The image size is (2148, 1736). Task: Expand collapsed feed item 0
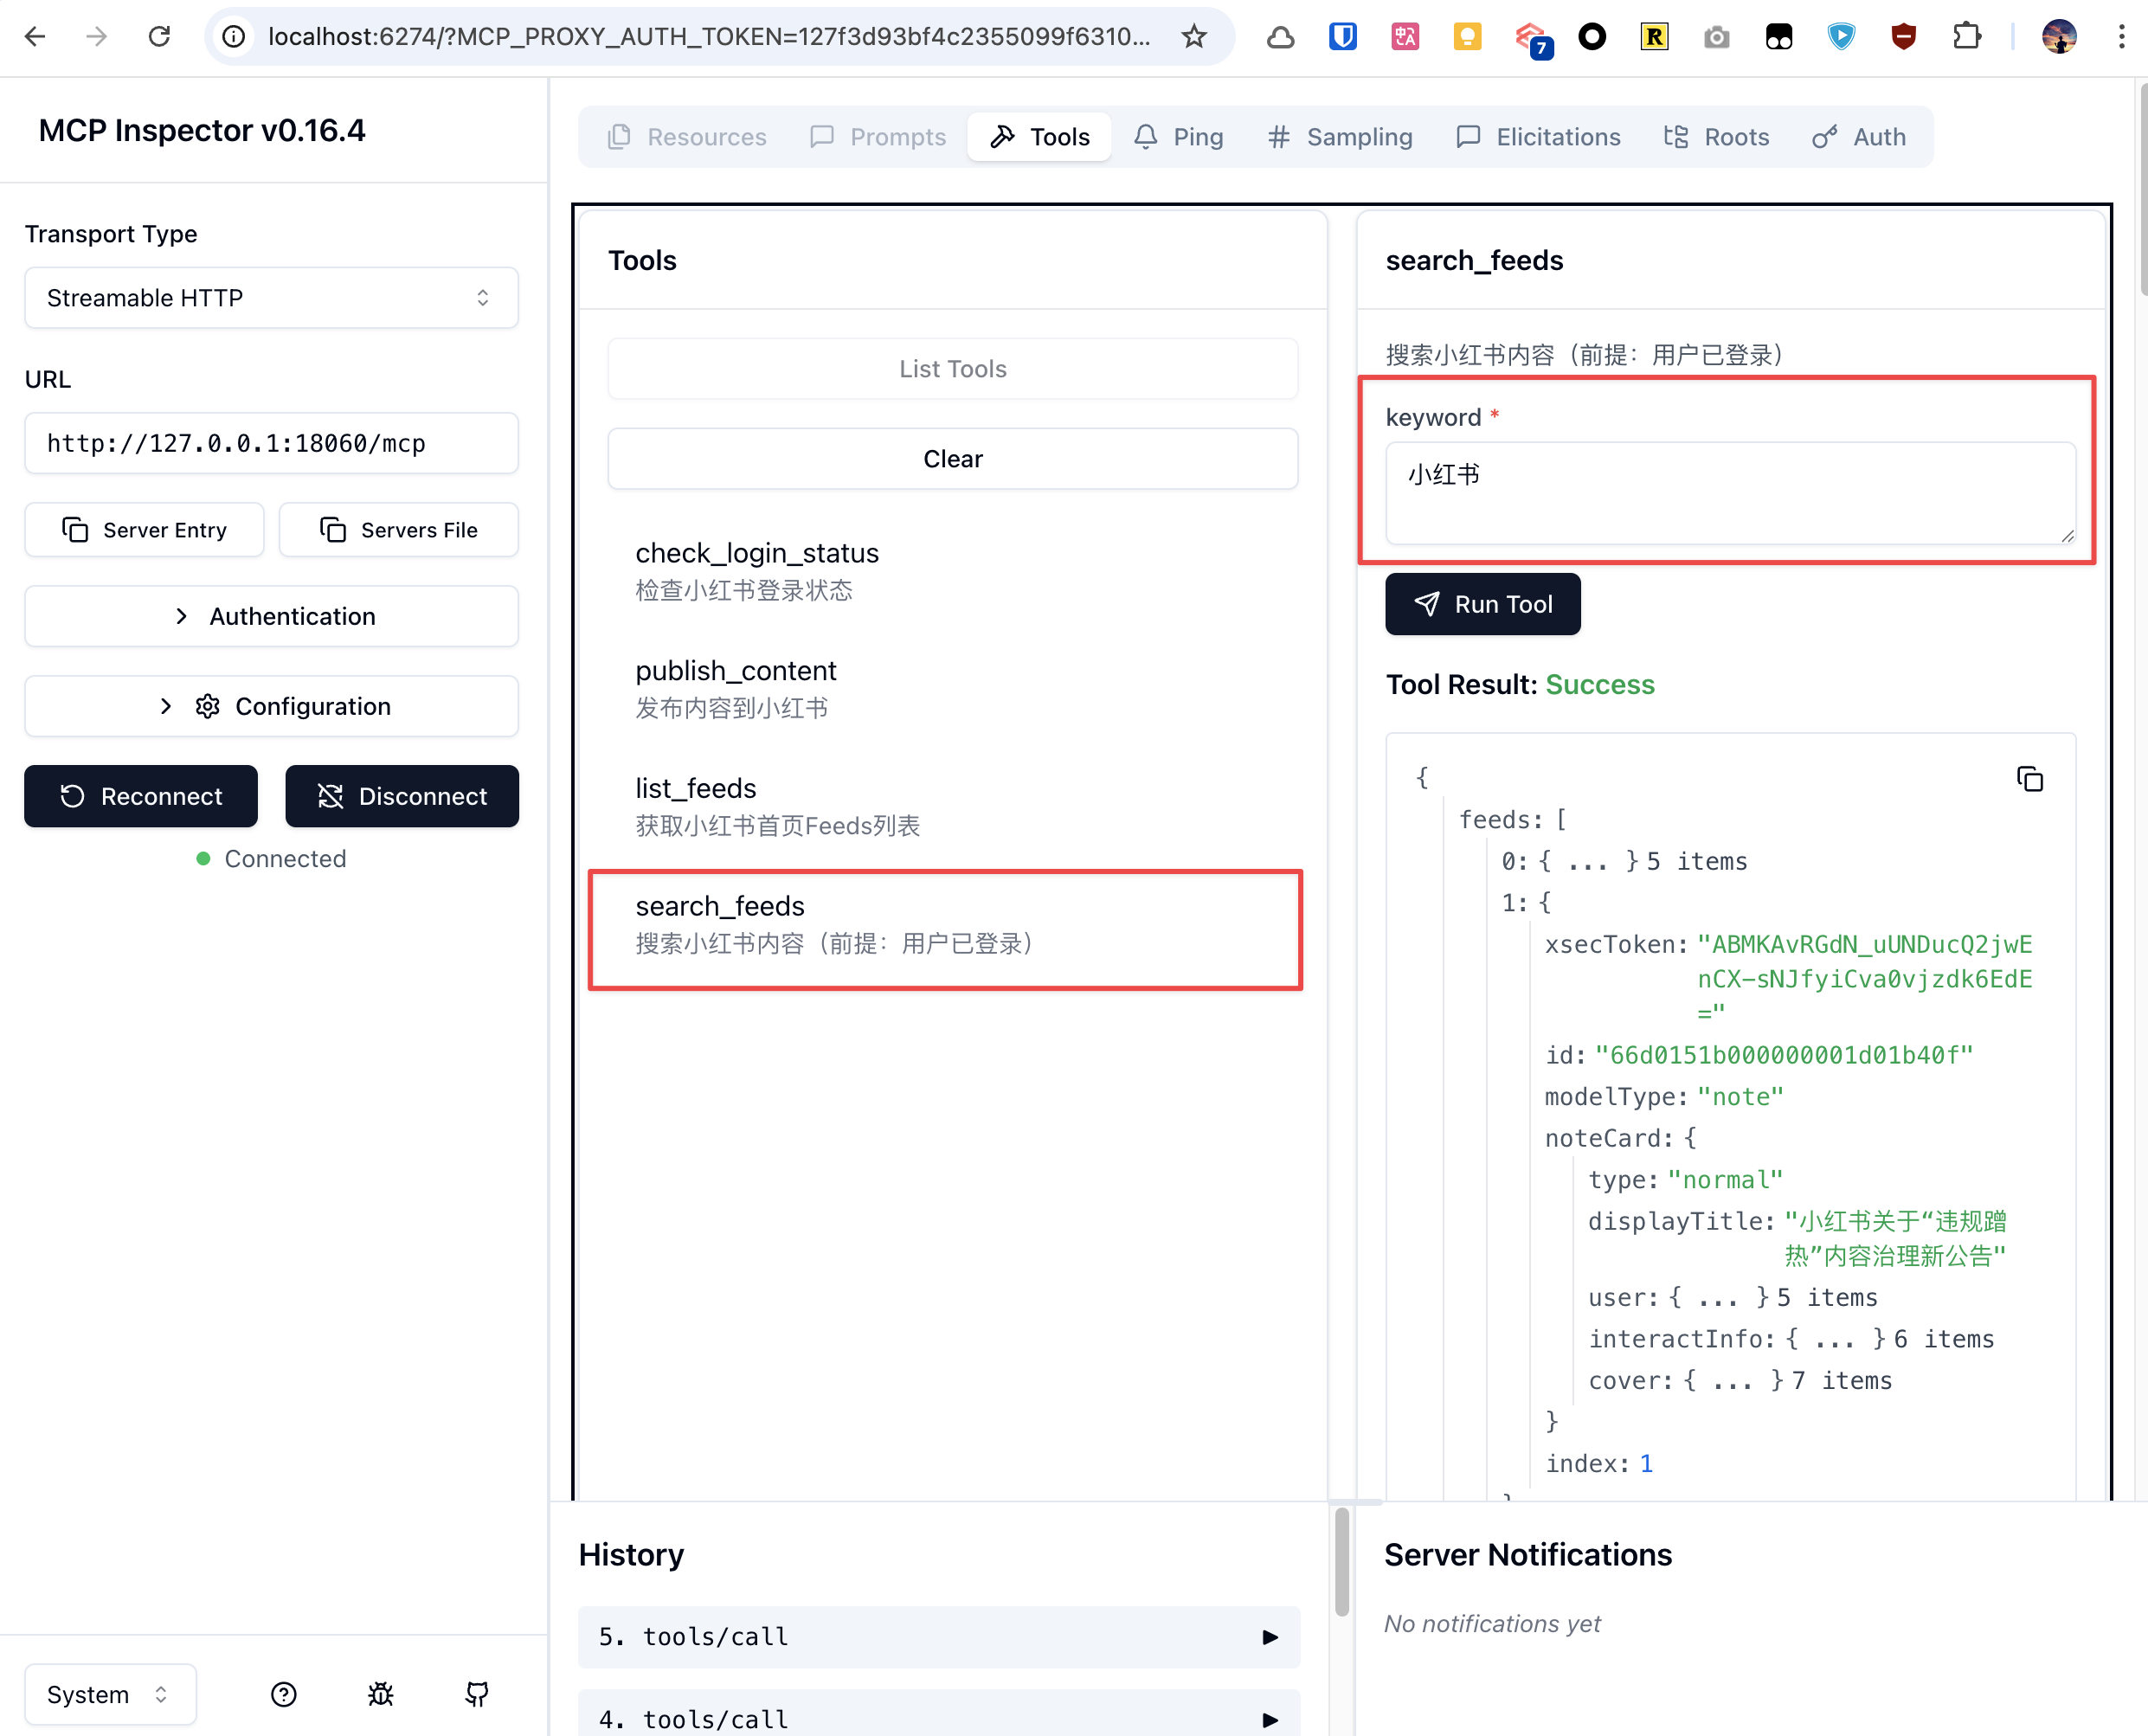click(x=1590, y=861)
